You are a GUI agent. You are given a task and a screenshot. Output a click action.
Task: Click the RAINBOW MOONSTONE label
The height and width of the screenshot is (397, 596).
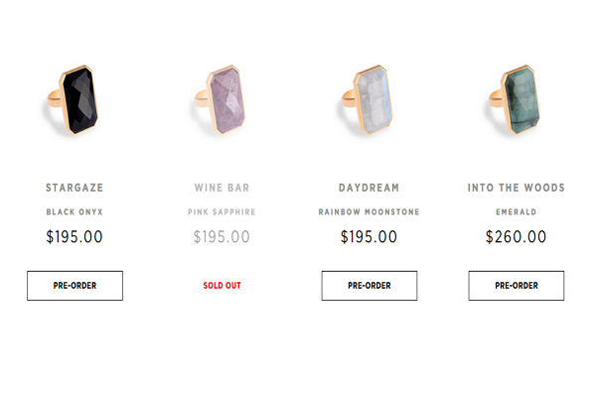click(369, 212)
